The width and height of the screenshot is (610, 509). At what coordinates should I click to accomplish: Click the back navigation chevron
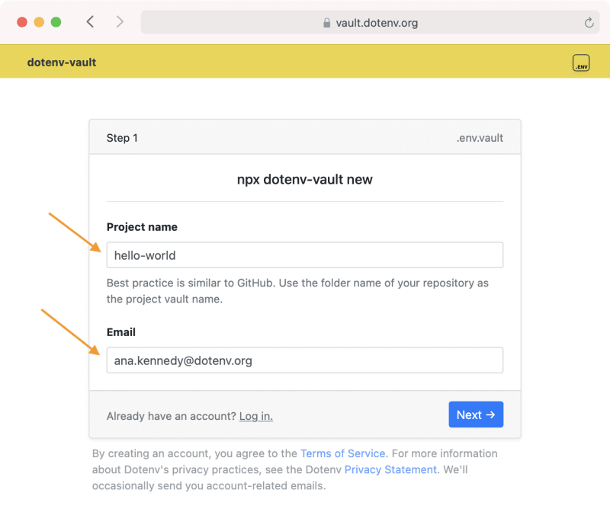point(89,22)
